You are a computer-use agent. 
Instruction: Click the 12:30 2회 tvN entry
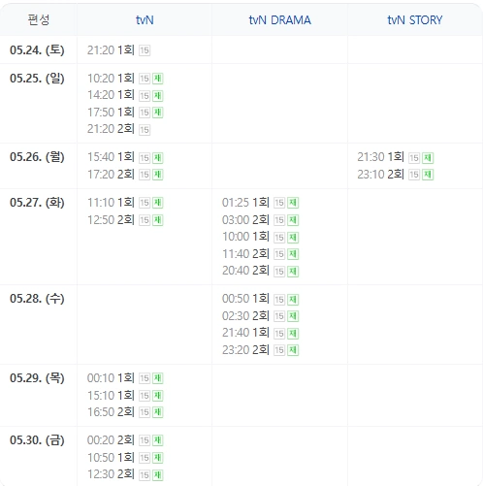tap(111, 474)
